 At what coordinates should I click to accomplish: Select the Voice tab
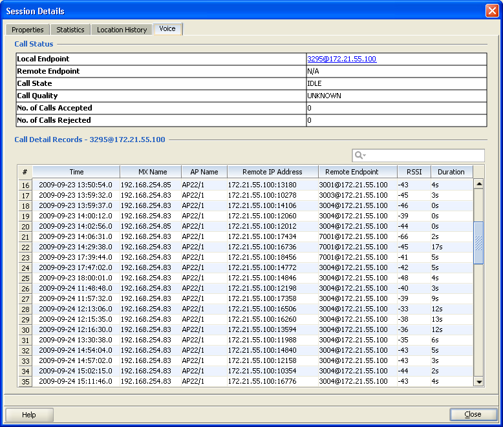(167, 29)
